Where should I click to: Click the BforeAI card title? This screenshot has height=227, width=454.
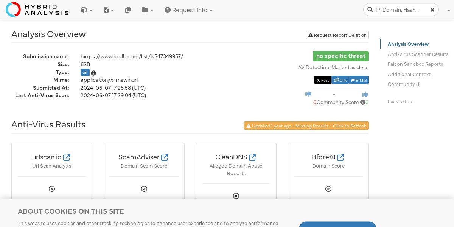click(323, 157)
